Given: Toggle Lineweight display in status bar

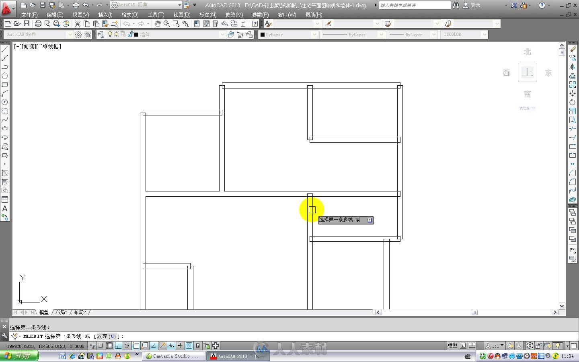Looking at the screenshot, I should pyautogui.click(x=180, y=346).
